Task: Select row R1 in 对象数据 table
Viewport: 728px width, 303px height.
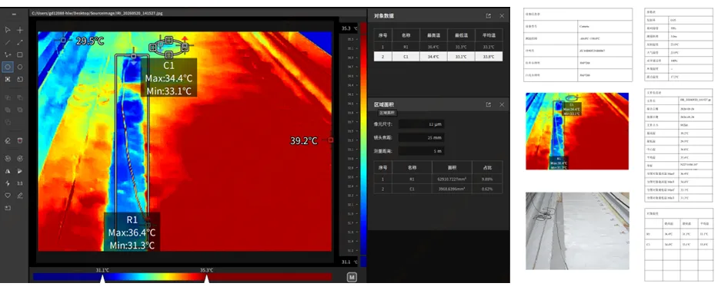Action: 438,47
